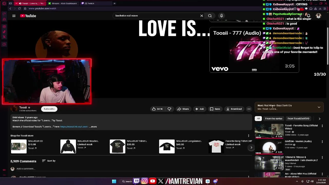Open options for 'i ain chasin pt.2'
The image size is (329, 185).
point(322,158)
